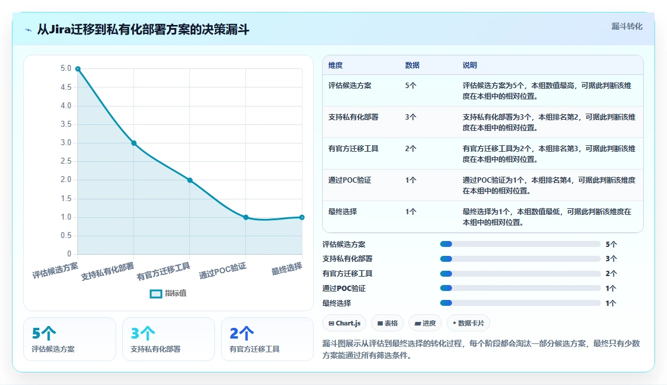Click the 2个 value beside the progress bar

[x=611, y=274]
